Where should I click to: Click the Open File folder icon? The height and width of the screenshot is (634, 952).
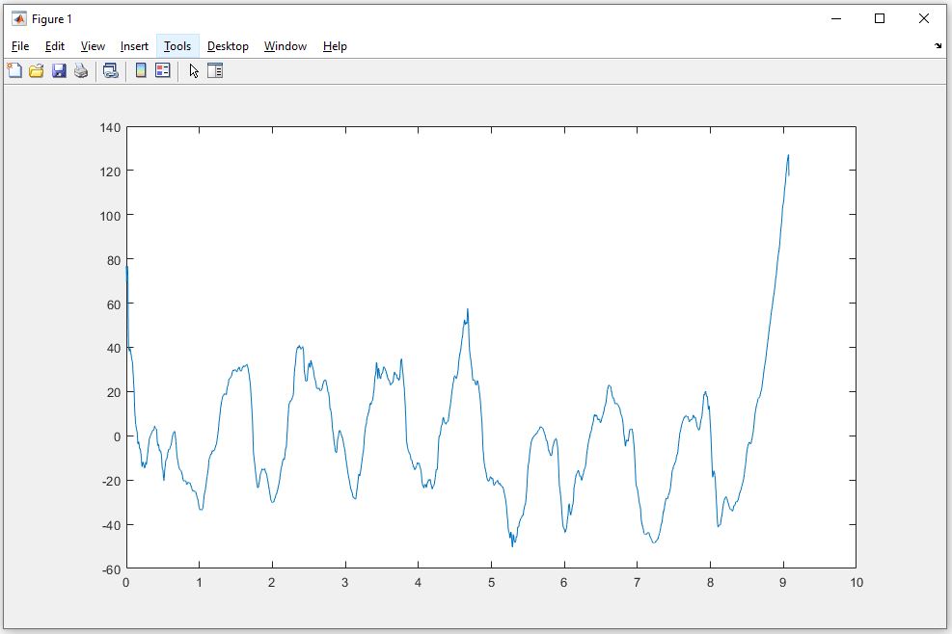point(37,70)
